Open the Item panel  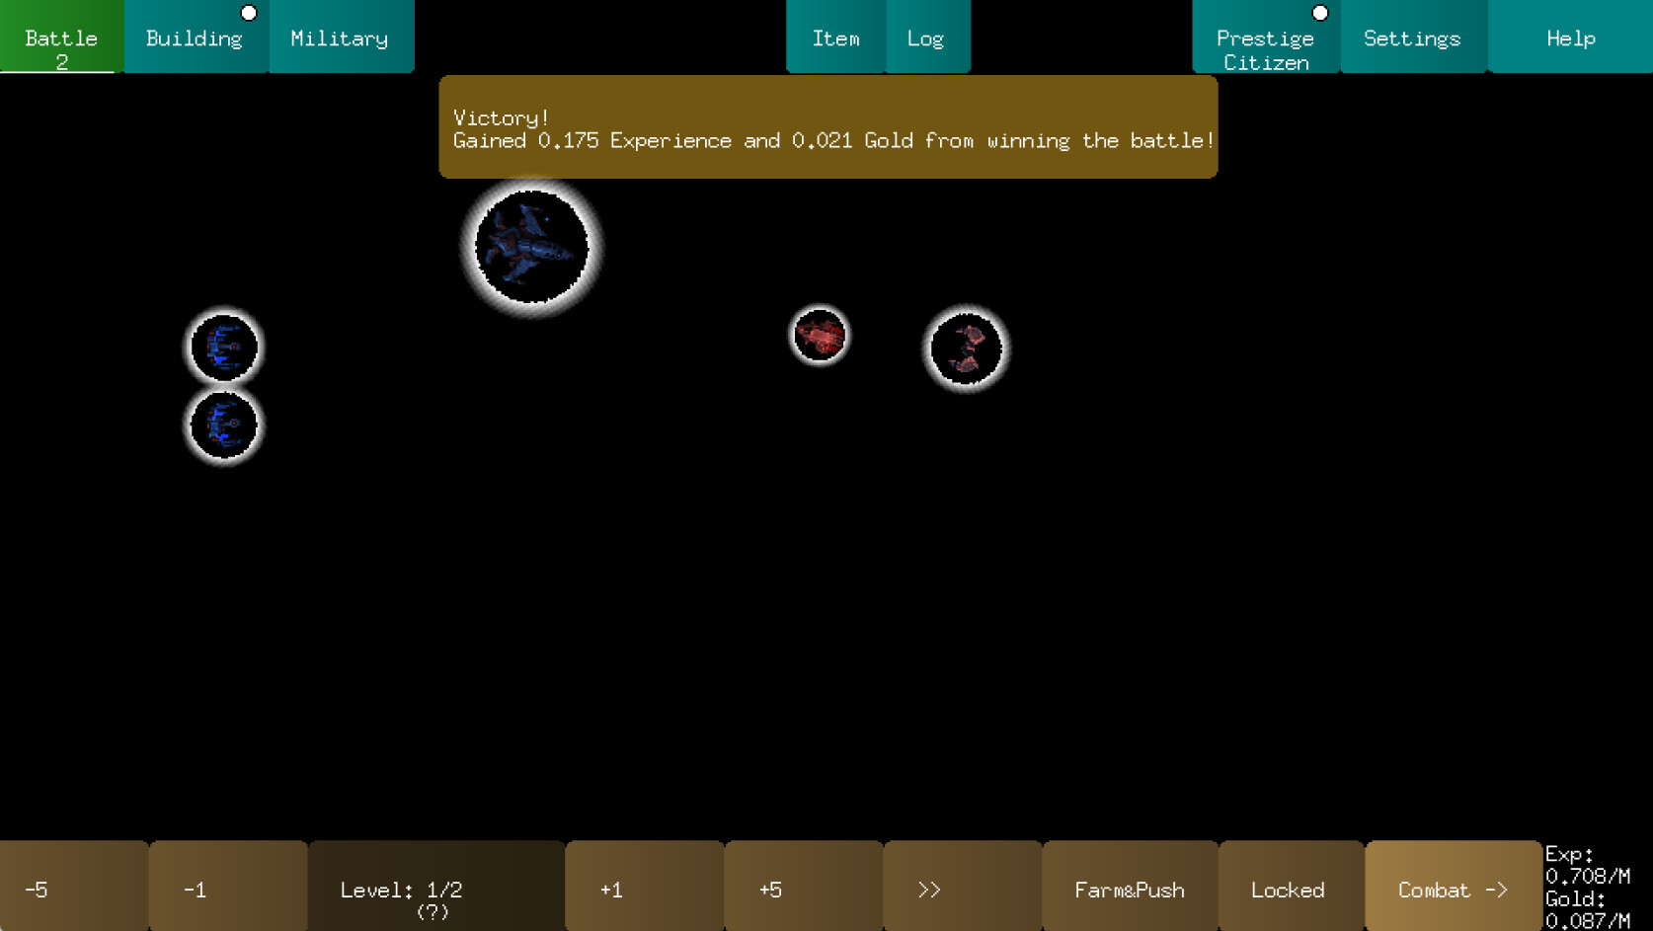coord(835,37)
